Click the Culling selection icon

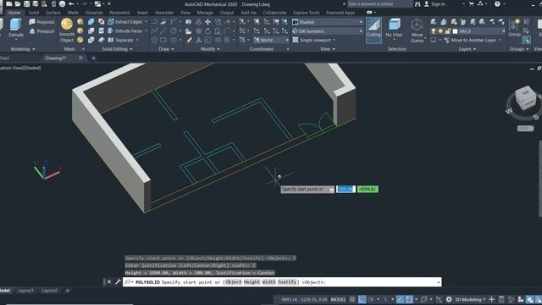(x=373, y=30)
